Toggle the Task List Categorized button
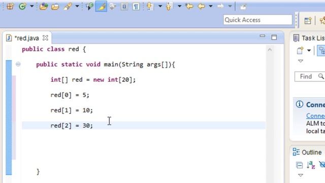This screenshot has height=183, width=325. click(321, 50)
